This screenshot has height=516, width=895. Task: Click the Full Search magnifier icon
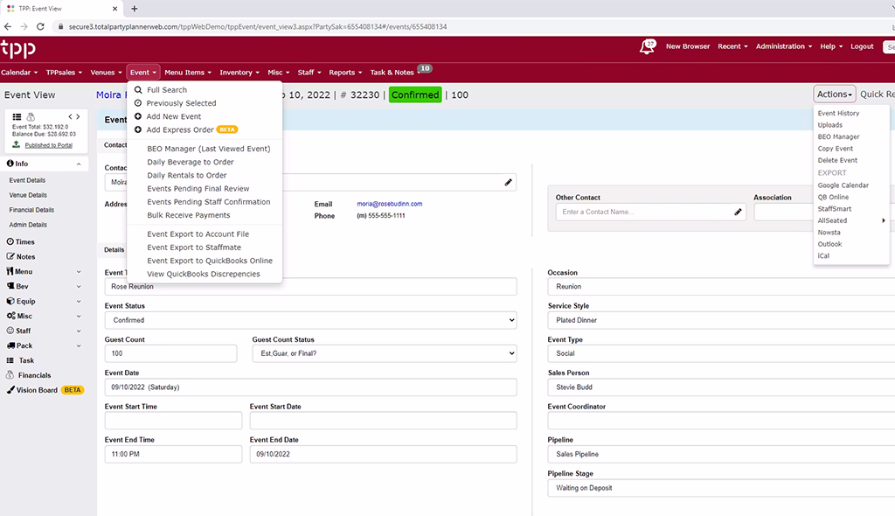coord(138,90)
